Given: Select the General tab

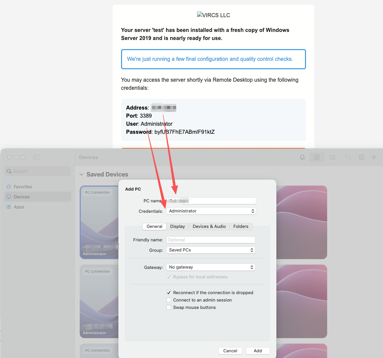Looking at the screenshot, I should tap(154, 226).
